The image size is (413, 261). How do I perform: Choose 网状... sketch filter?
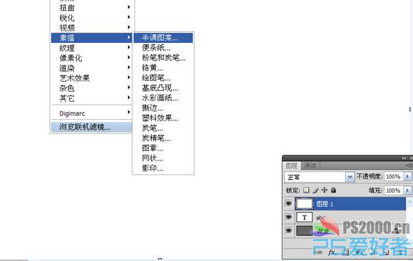click(x=164, y=158)
